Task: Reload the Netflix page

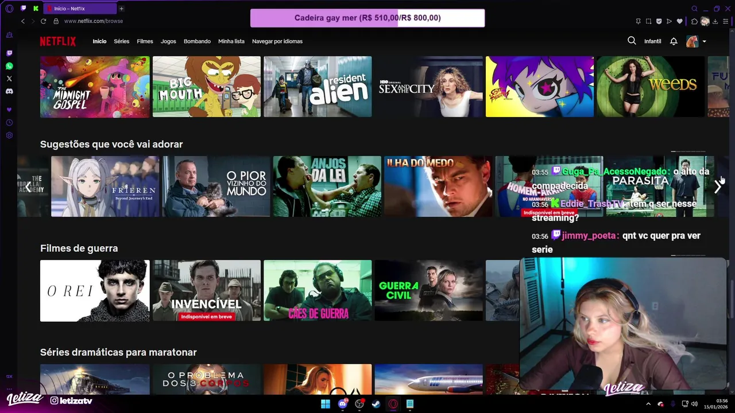Action: pos(43,21)
